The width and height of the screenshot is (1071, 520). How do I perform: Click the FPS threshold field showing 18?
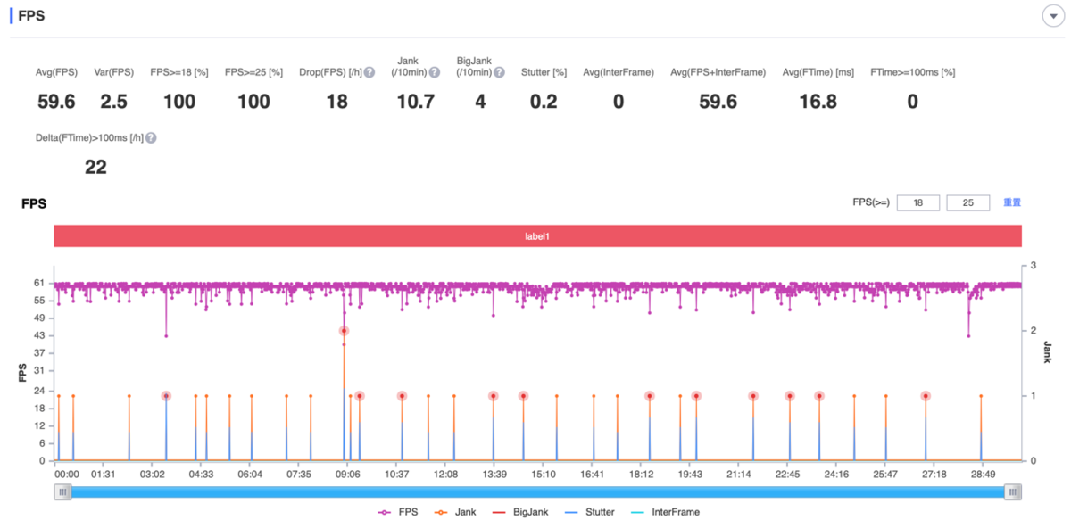pos(918,203)
